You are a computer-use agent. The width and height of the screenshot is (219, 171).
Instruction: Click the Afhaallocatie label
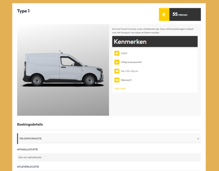tap(27, 149)
